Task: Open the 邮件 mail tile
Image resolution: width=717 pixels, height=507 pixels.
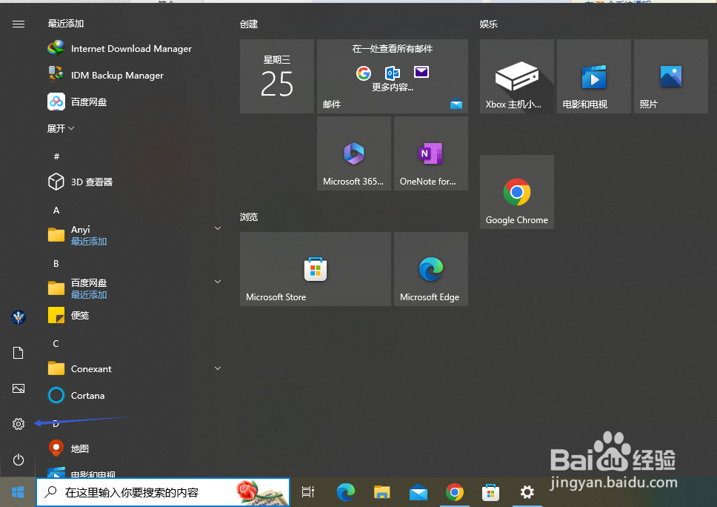Action: [393, 76]
